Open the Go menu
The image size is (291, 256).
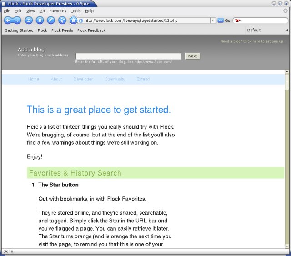click(x=42, y=11)
